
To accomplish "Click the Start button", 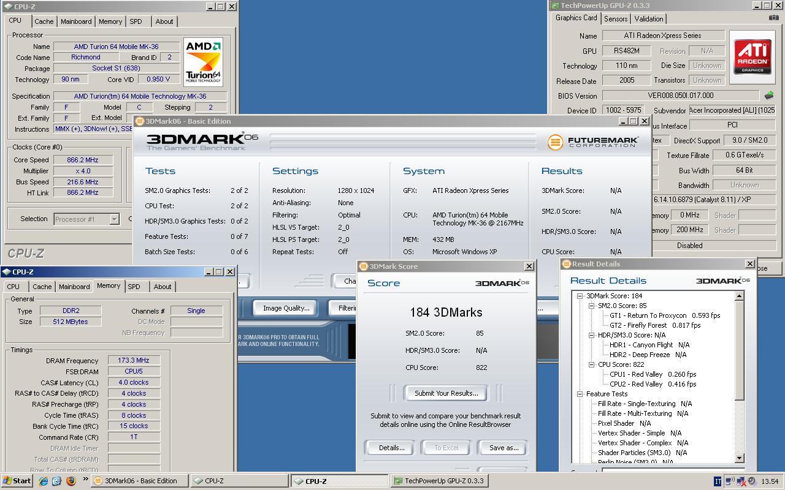I will tap(17, 481).
